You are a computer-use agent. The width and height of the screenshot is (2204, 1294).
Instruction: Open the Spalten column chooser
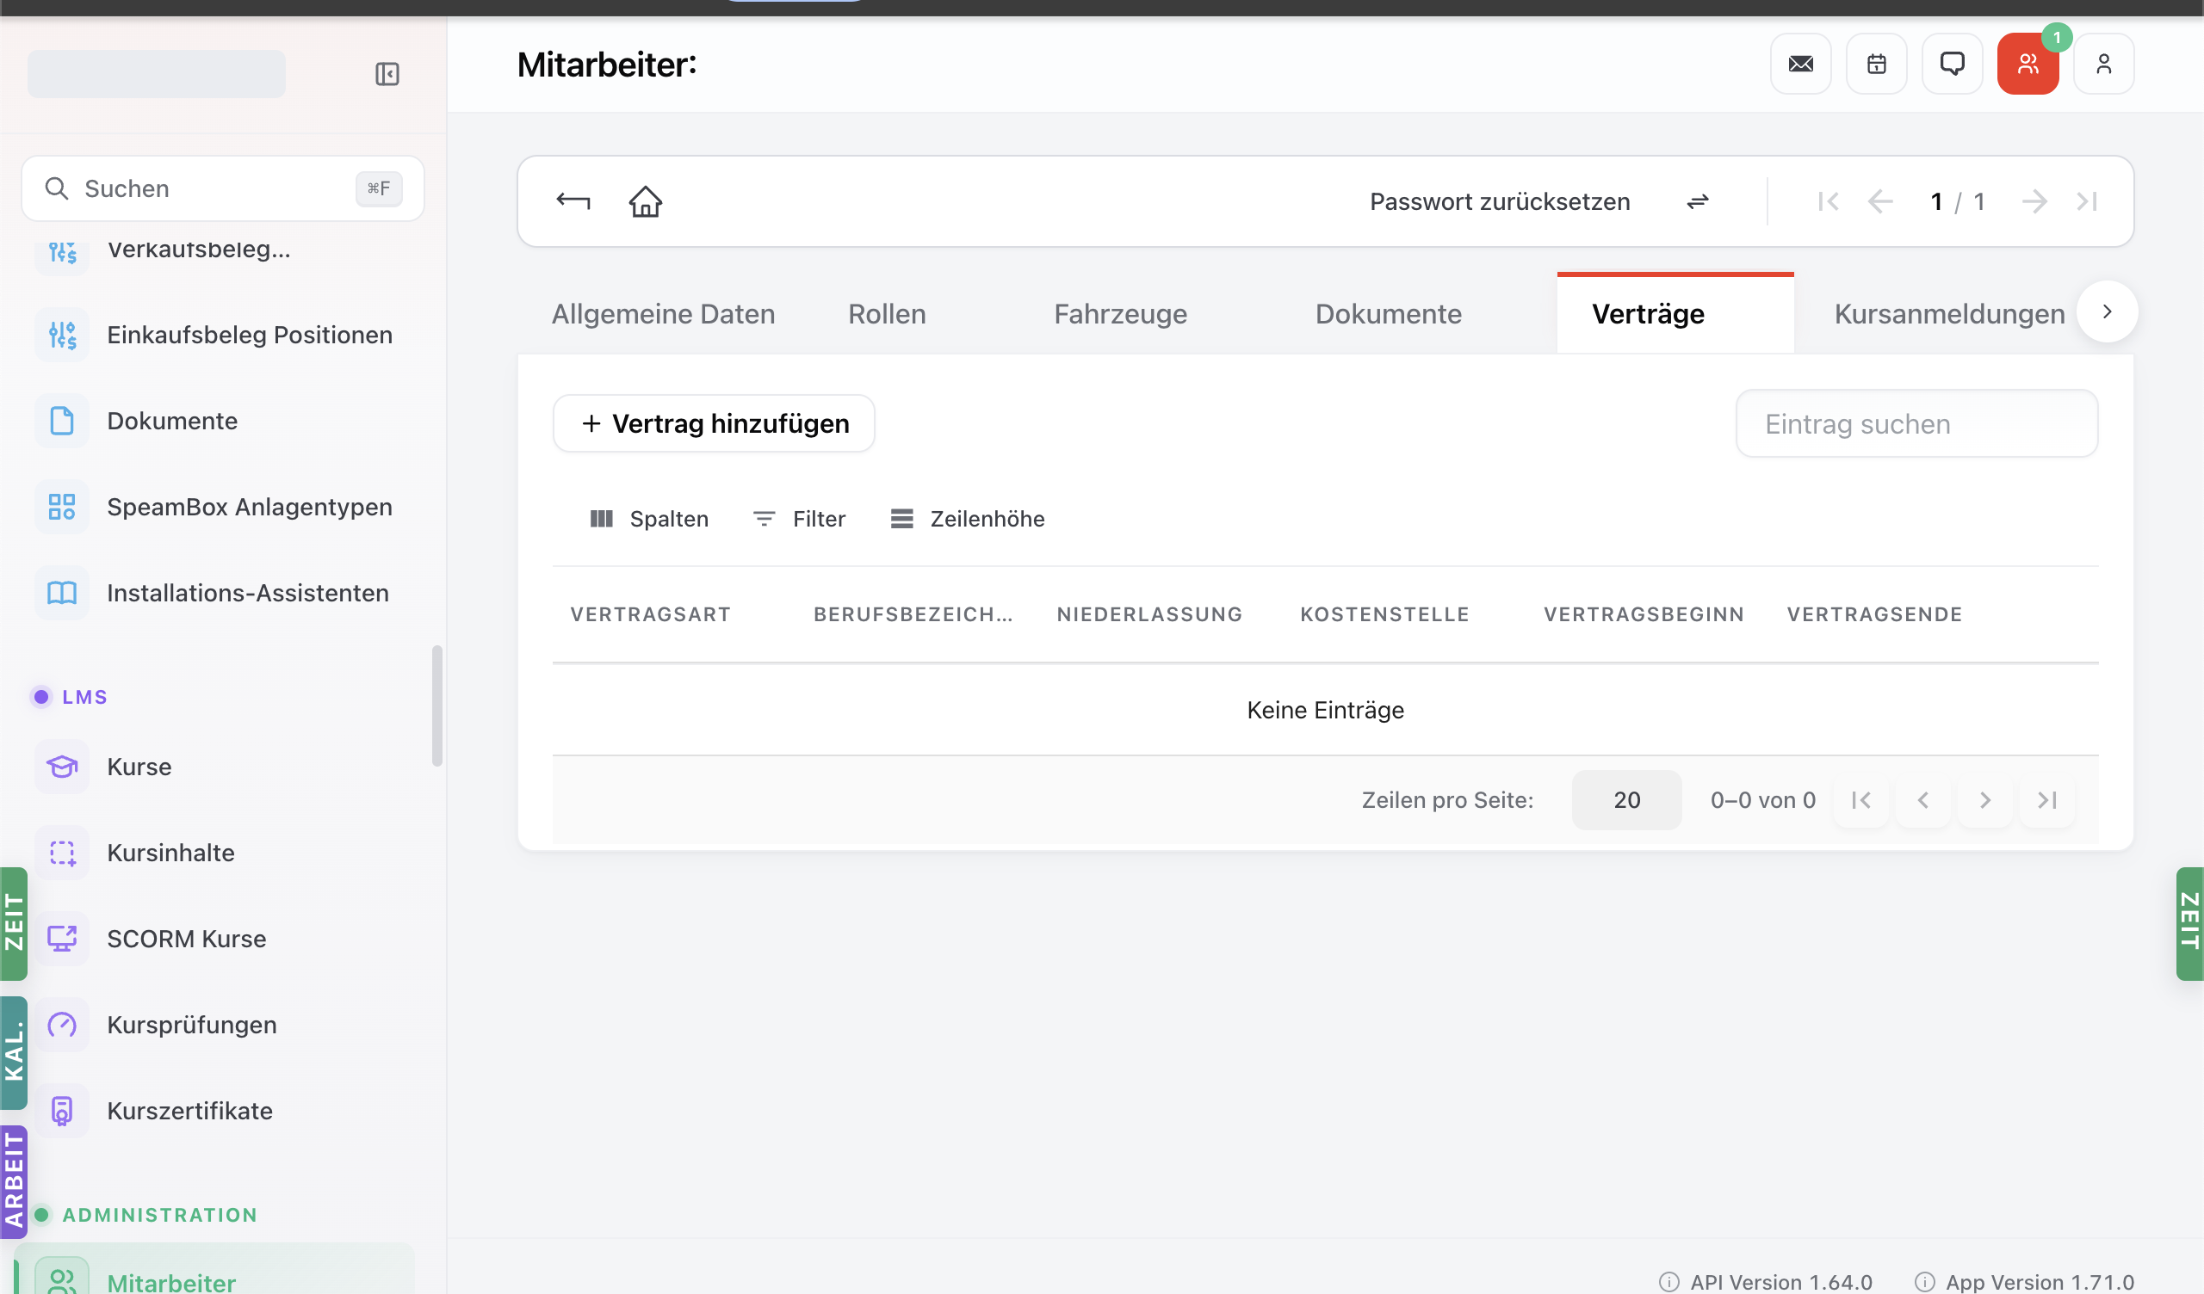coord(649,520)
